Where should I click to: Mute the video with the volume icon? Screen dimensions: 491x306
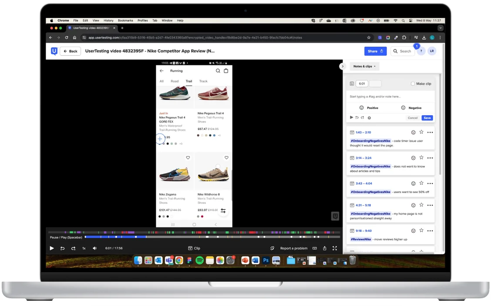pyautogui.click(x=94, y=248)
